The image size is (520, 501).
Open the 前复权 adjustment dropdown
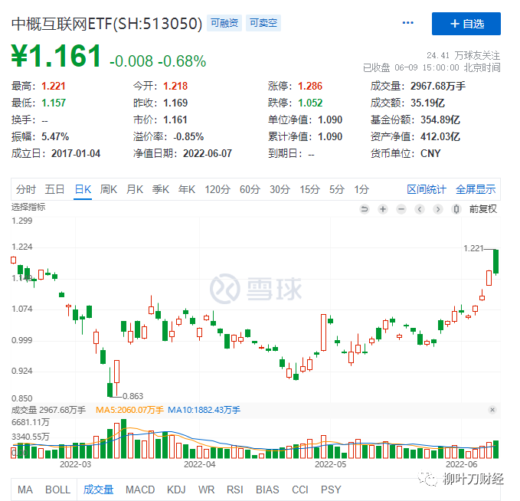[482, 209]
